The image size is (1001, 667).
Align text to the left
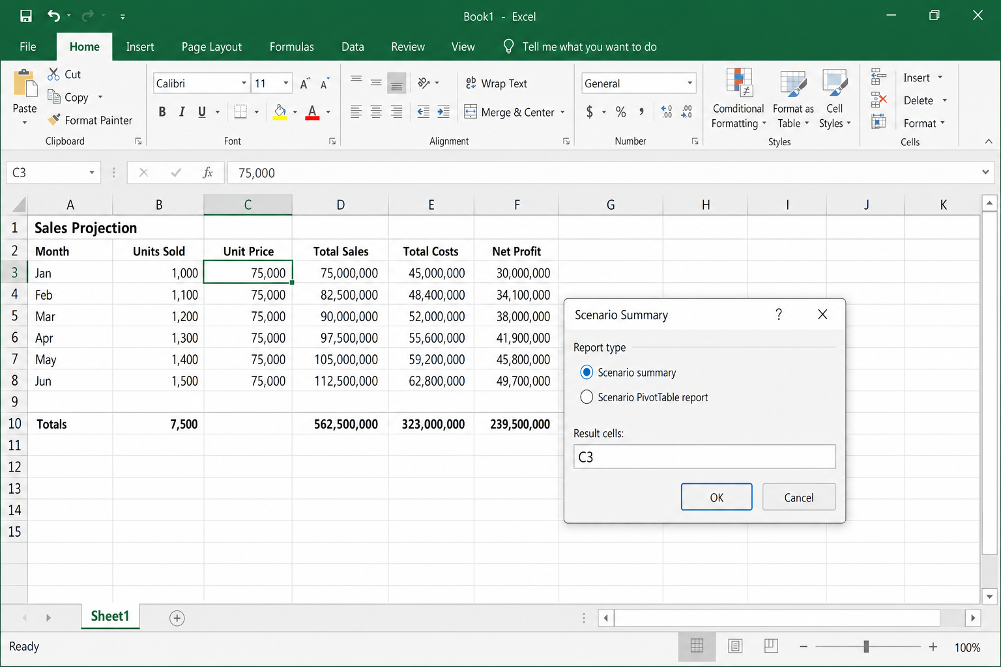click(356, 112)
